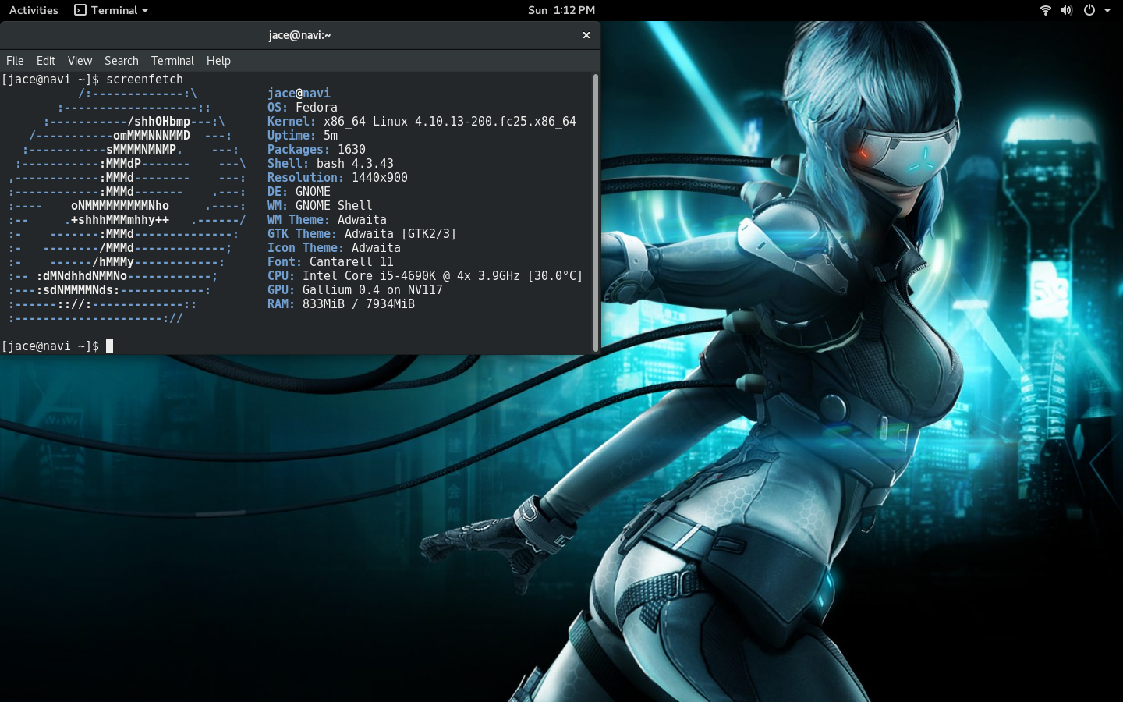Image resolution: width=1123 pixels, height=702 pixels.
Task: Click the cursor at the empty shell prompt
Action: 110,346
